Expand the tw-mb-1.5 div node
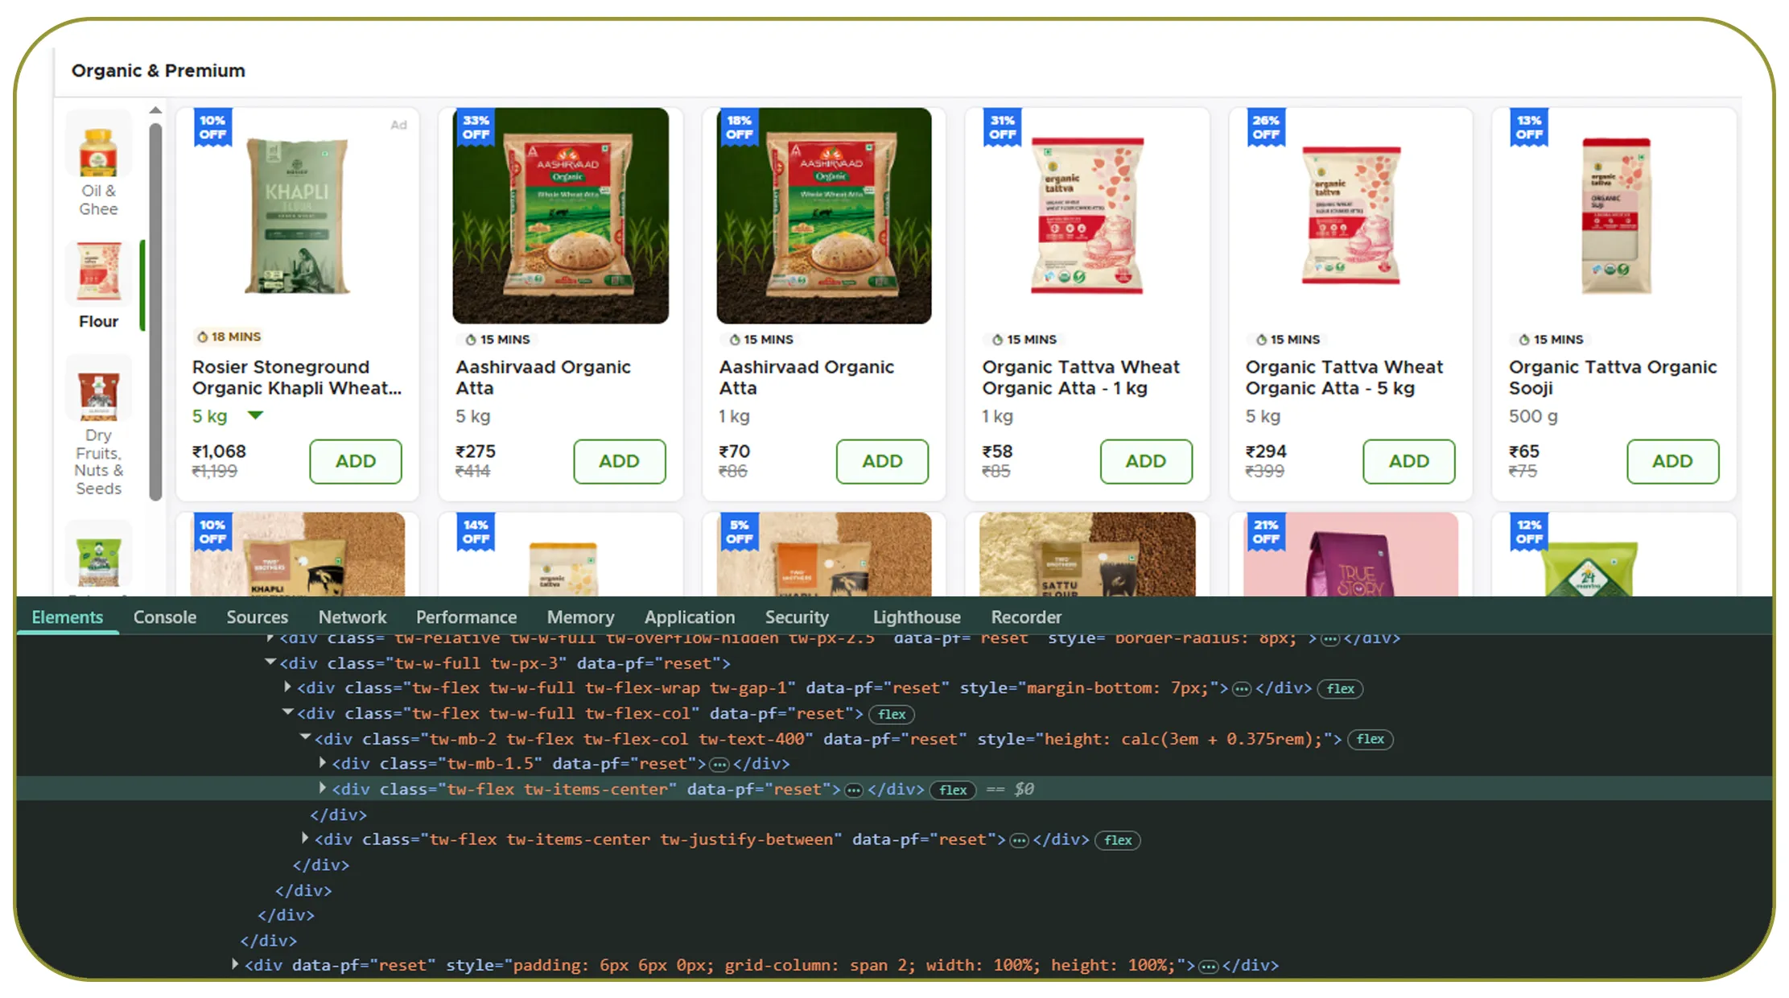 click(323, 763)
